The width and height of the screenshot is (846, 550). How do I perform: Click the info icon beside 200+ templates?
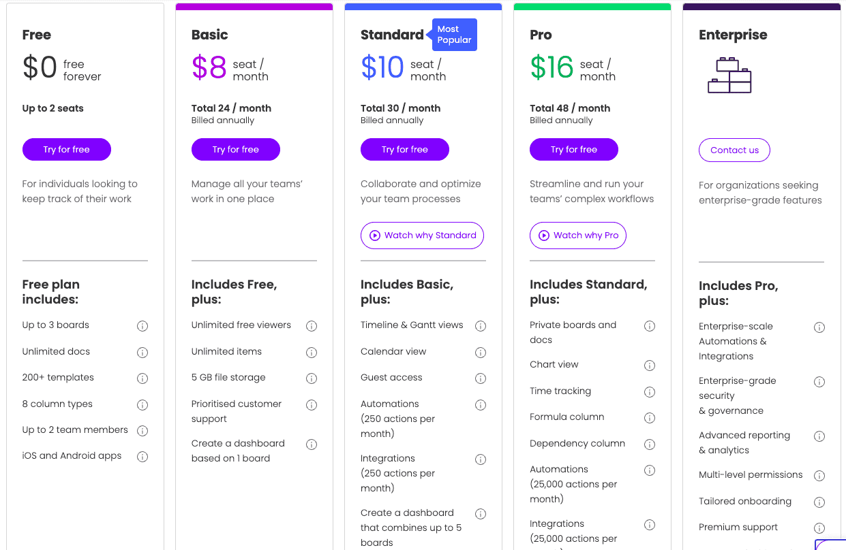click(x=142, y=378)
